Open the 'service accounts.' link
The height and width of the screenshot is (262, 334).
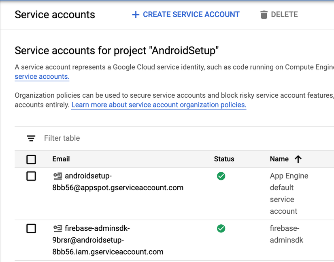pyautogui.click(x=42, y=77)
